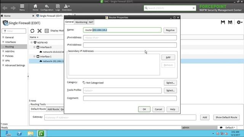Expand the General section
244x137 pixels.
(3, 37)
